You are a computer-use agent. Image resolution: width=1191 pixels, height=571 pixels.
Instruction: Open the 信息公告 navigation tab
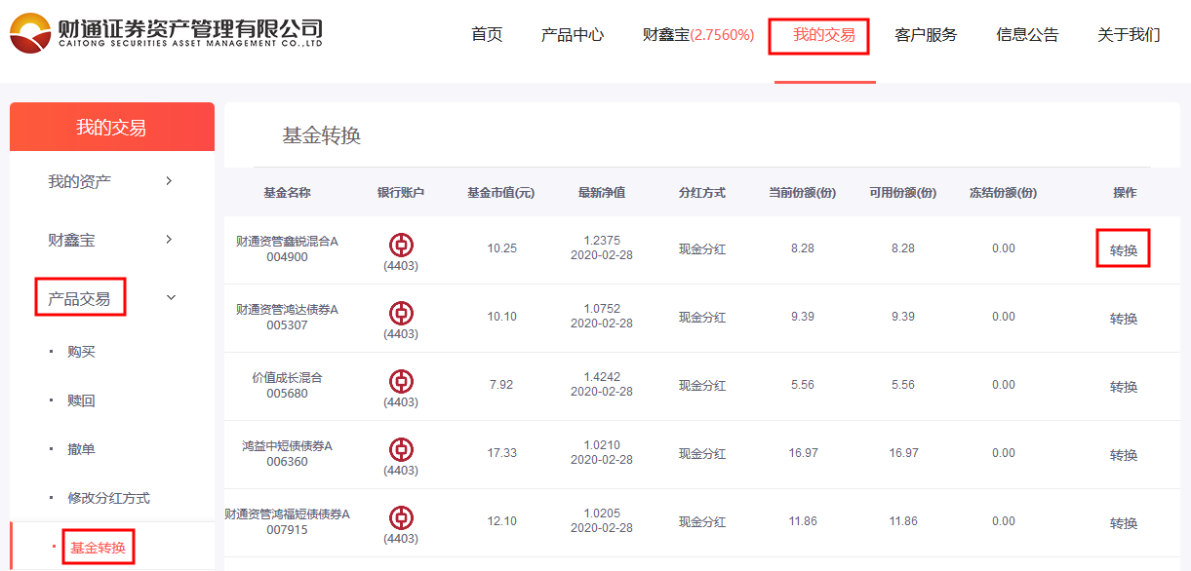coord(1027,35)
